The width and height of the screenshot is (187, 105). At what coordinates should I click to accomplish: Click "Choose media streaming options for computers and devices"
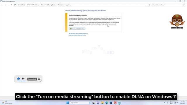coord(85,10)
